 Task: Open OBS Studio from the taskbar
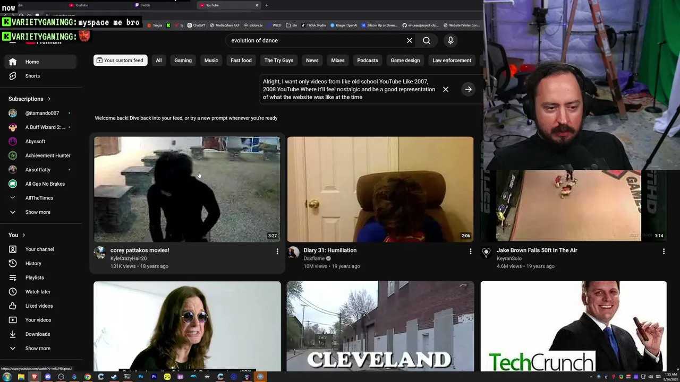(x=61, y=377)
